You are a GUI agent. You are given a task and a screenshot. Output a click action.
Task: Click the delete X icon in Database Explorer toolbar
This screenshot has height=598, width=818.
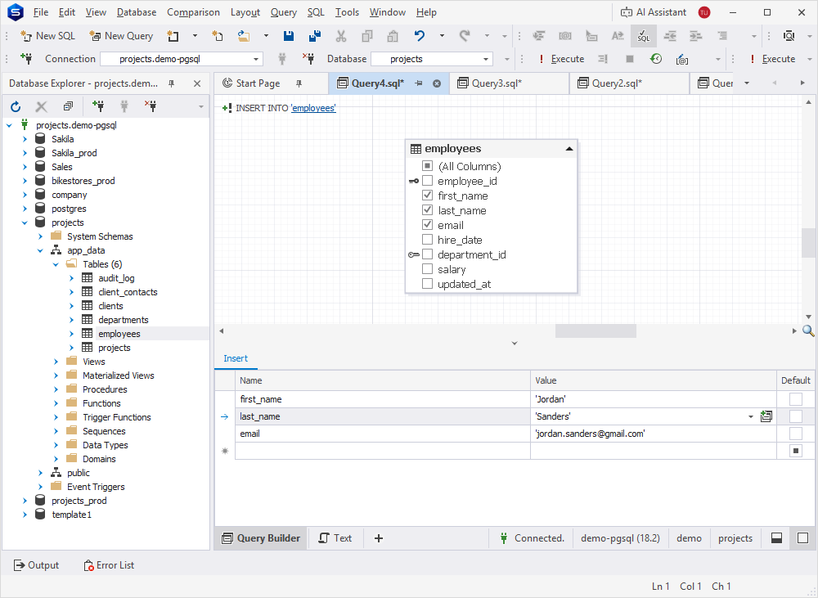pos(41,107)
